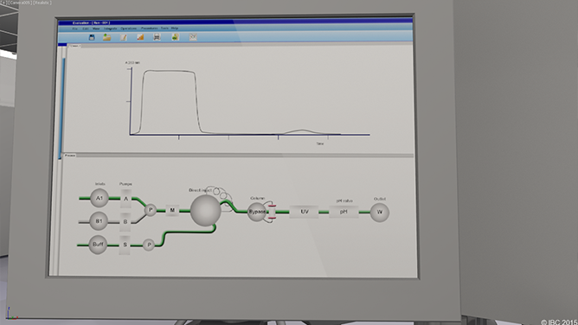Image resolution: width=578 pixels, height=325 pixels.
Task: Click the W outlet valve
Action: pyautogui.click(x=379, y=212)
